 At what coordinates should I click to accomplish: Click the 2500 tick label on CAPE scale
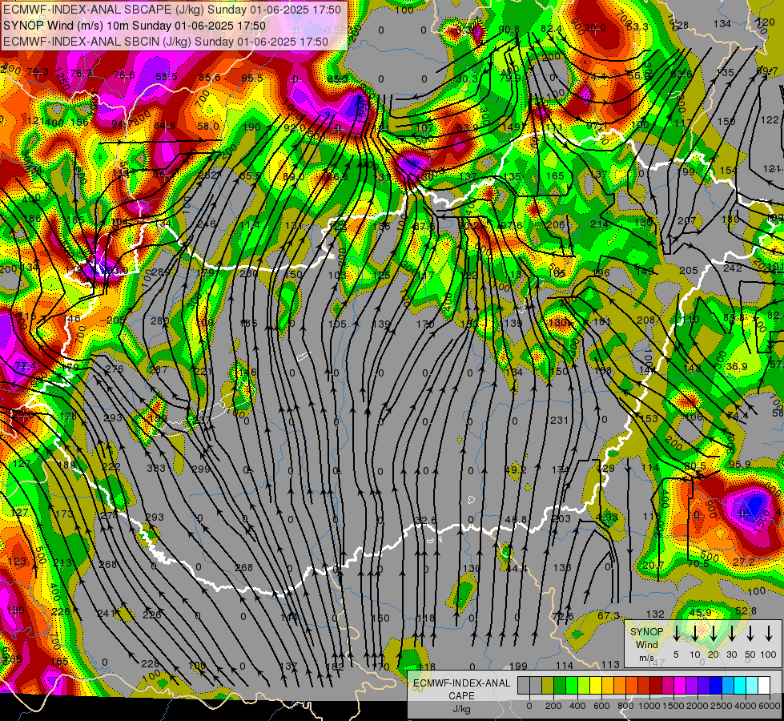(721, 706)
